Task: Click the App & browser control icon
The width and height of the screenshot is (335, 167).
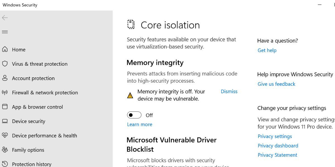Action: pyautogui.click(x=5, y=107)
